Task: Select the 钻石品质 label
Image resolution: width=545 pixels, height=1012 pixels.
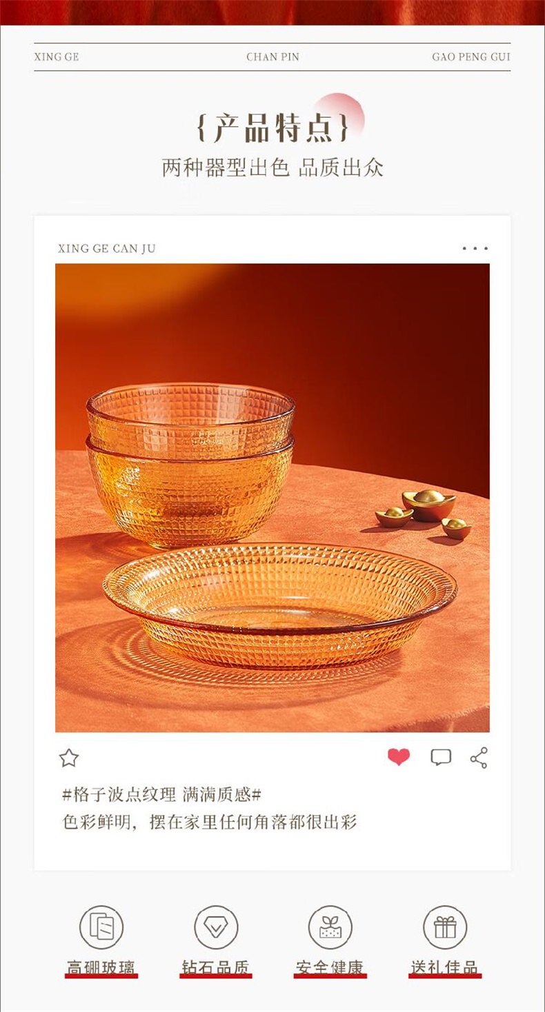Action: 216,967
